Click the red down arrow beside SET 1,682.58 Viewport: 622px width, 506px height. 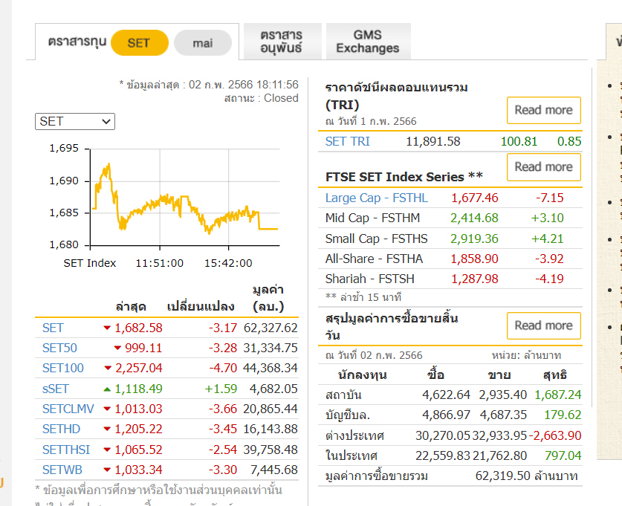pyautogui.click(x=107, y=328)
